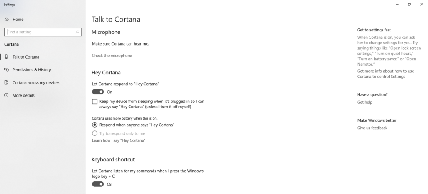The width and height of the screenshot is (428, 194).
Task: Click Check the microphone link
Action: pos(112,56)
